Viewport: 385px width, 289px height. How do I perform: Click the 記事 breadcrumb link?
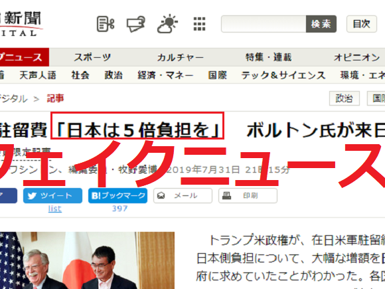[x=55, y=98]
